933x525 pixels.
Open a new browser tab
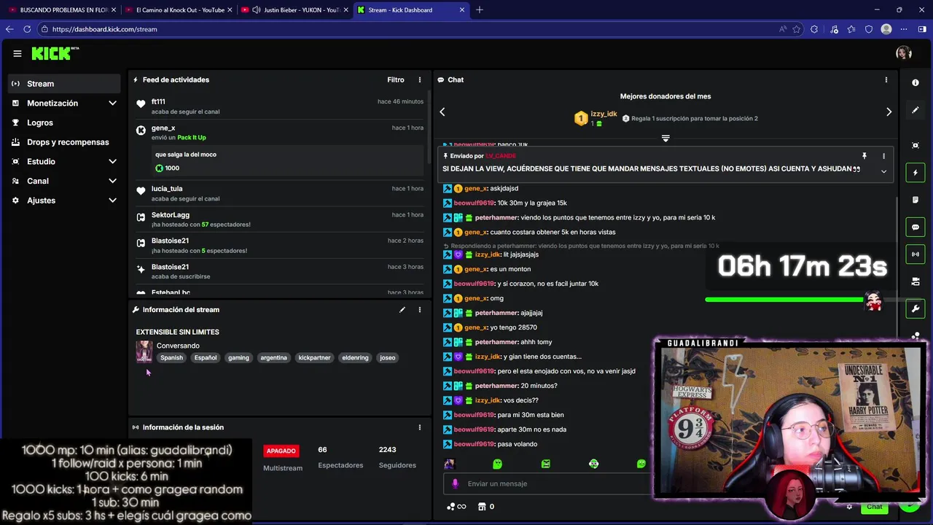click(479, 9)
